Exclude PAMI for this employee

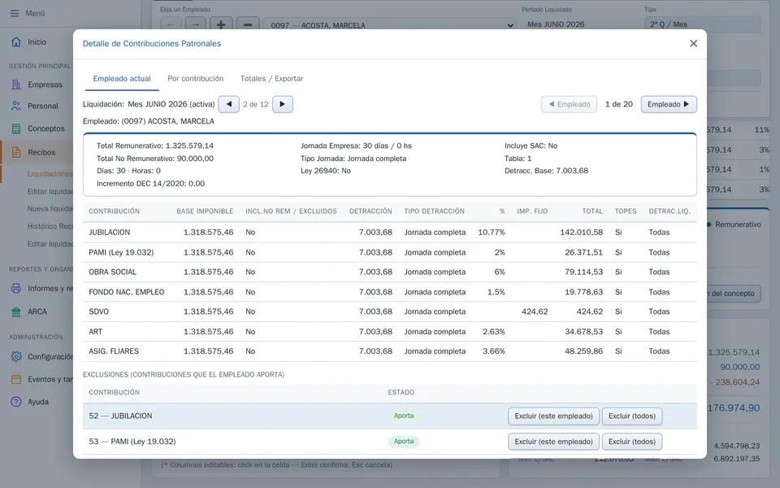[x=553, y=442]
